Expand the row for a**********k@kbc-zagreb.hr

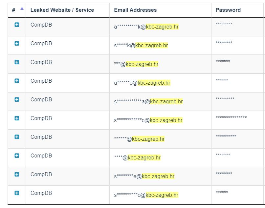[x=17, y=25]
